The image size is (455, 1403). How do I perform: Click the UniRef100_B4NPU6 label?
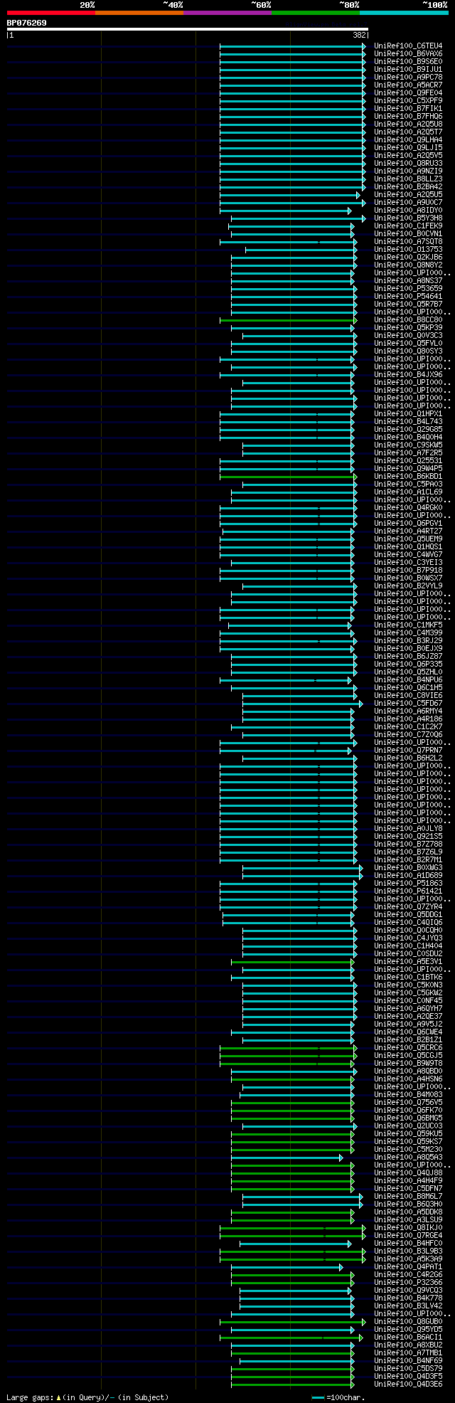(x=408, y=680)
